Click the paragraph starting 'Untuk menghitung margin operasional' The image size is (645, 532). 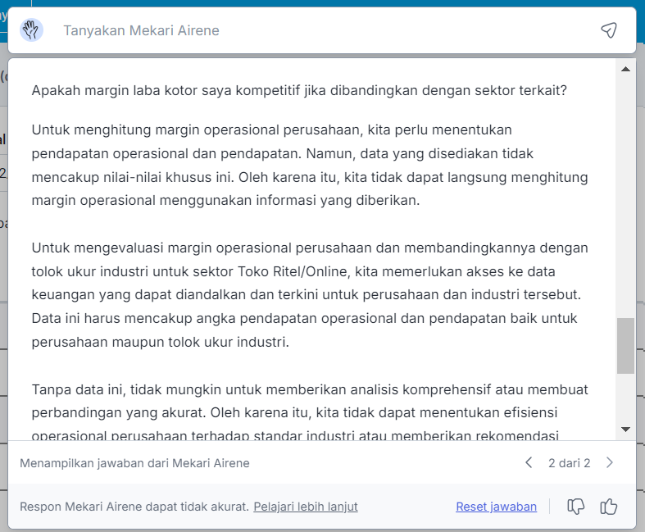[x=310, y=165]
